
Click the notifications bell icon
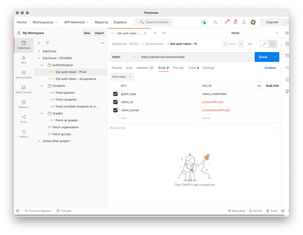[x=244, y=22]
